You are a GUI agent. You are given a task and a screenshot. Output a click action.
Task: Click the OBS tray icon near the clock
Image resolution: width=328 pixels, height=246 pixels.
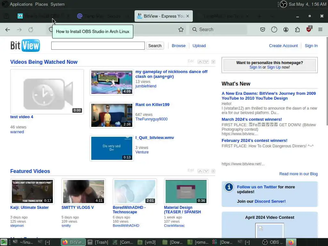pyautogui.click(x=283, y=4)
